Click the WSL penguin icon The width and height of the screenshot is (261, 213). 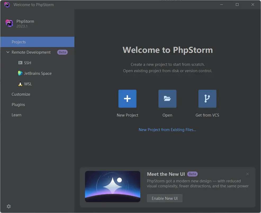coord(20,84)
